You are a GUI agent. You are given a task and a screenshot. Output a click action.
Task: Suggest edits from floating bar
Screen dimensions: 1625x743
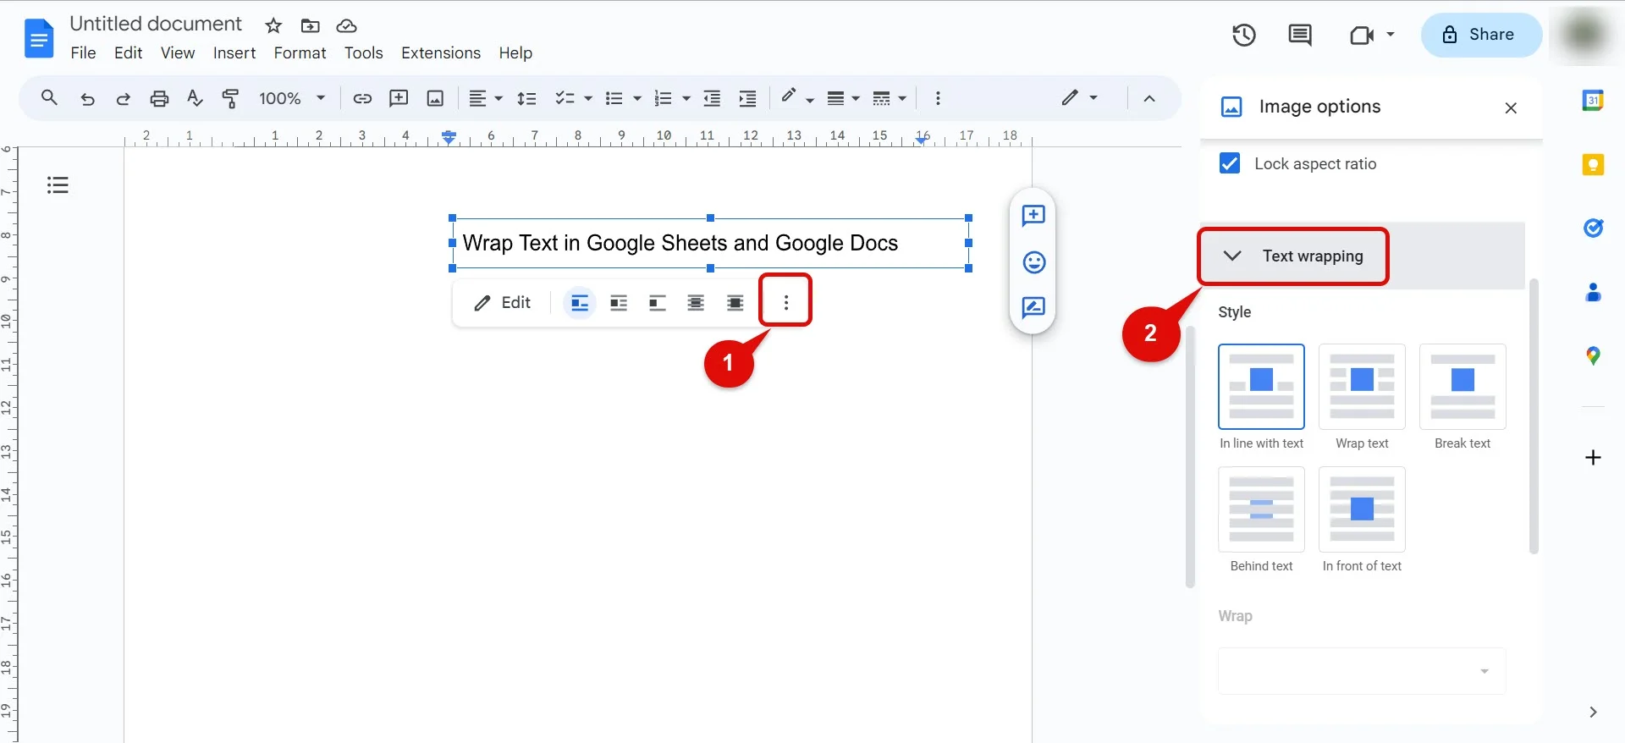click(1033, 307)
